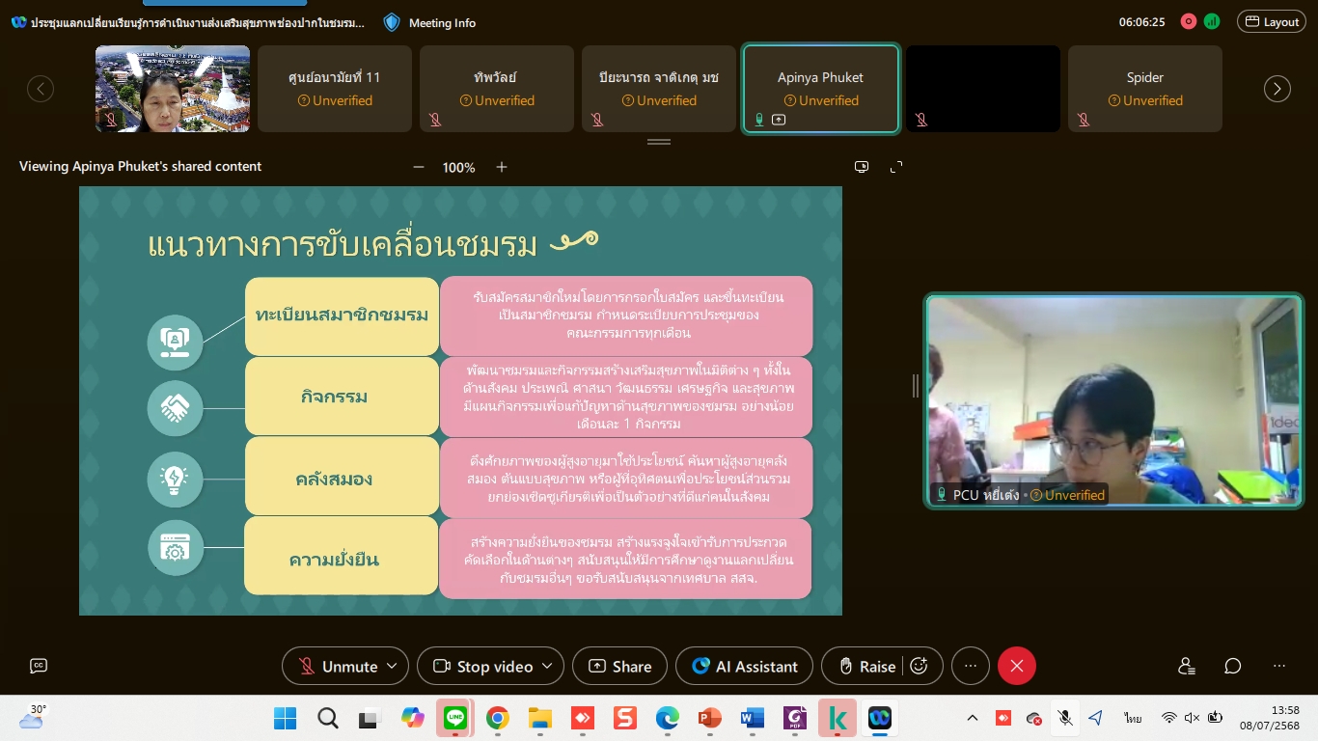Pop out shared content window icon
This screenshot has height=741, width=1318.
pyautogui.click(x=862, y=167)
